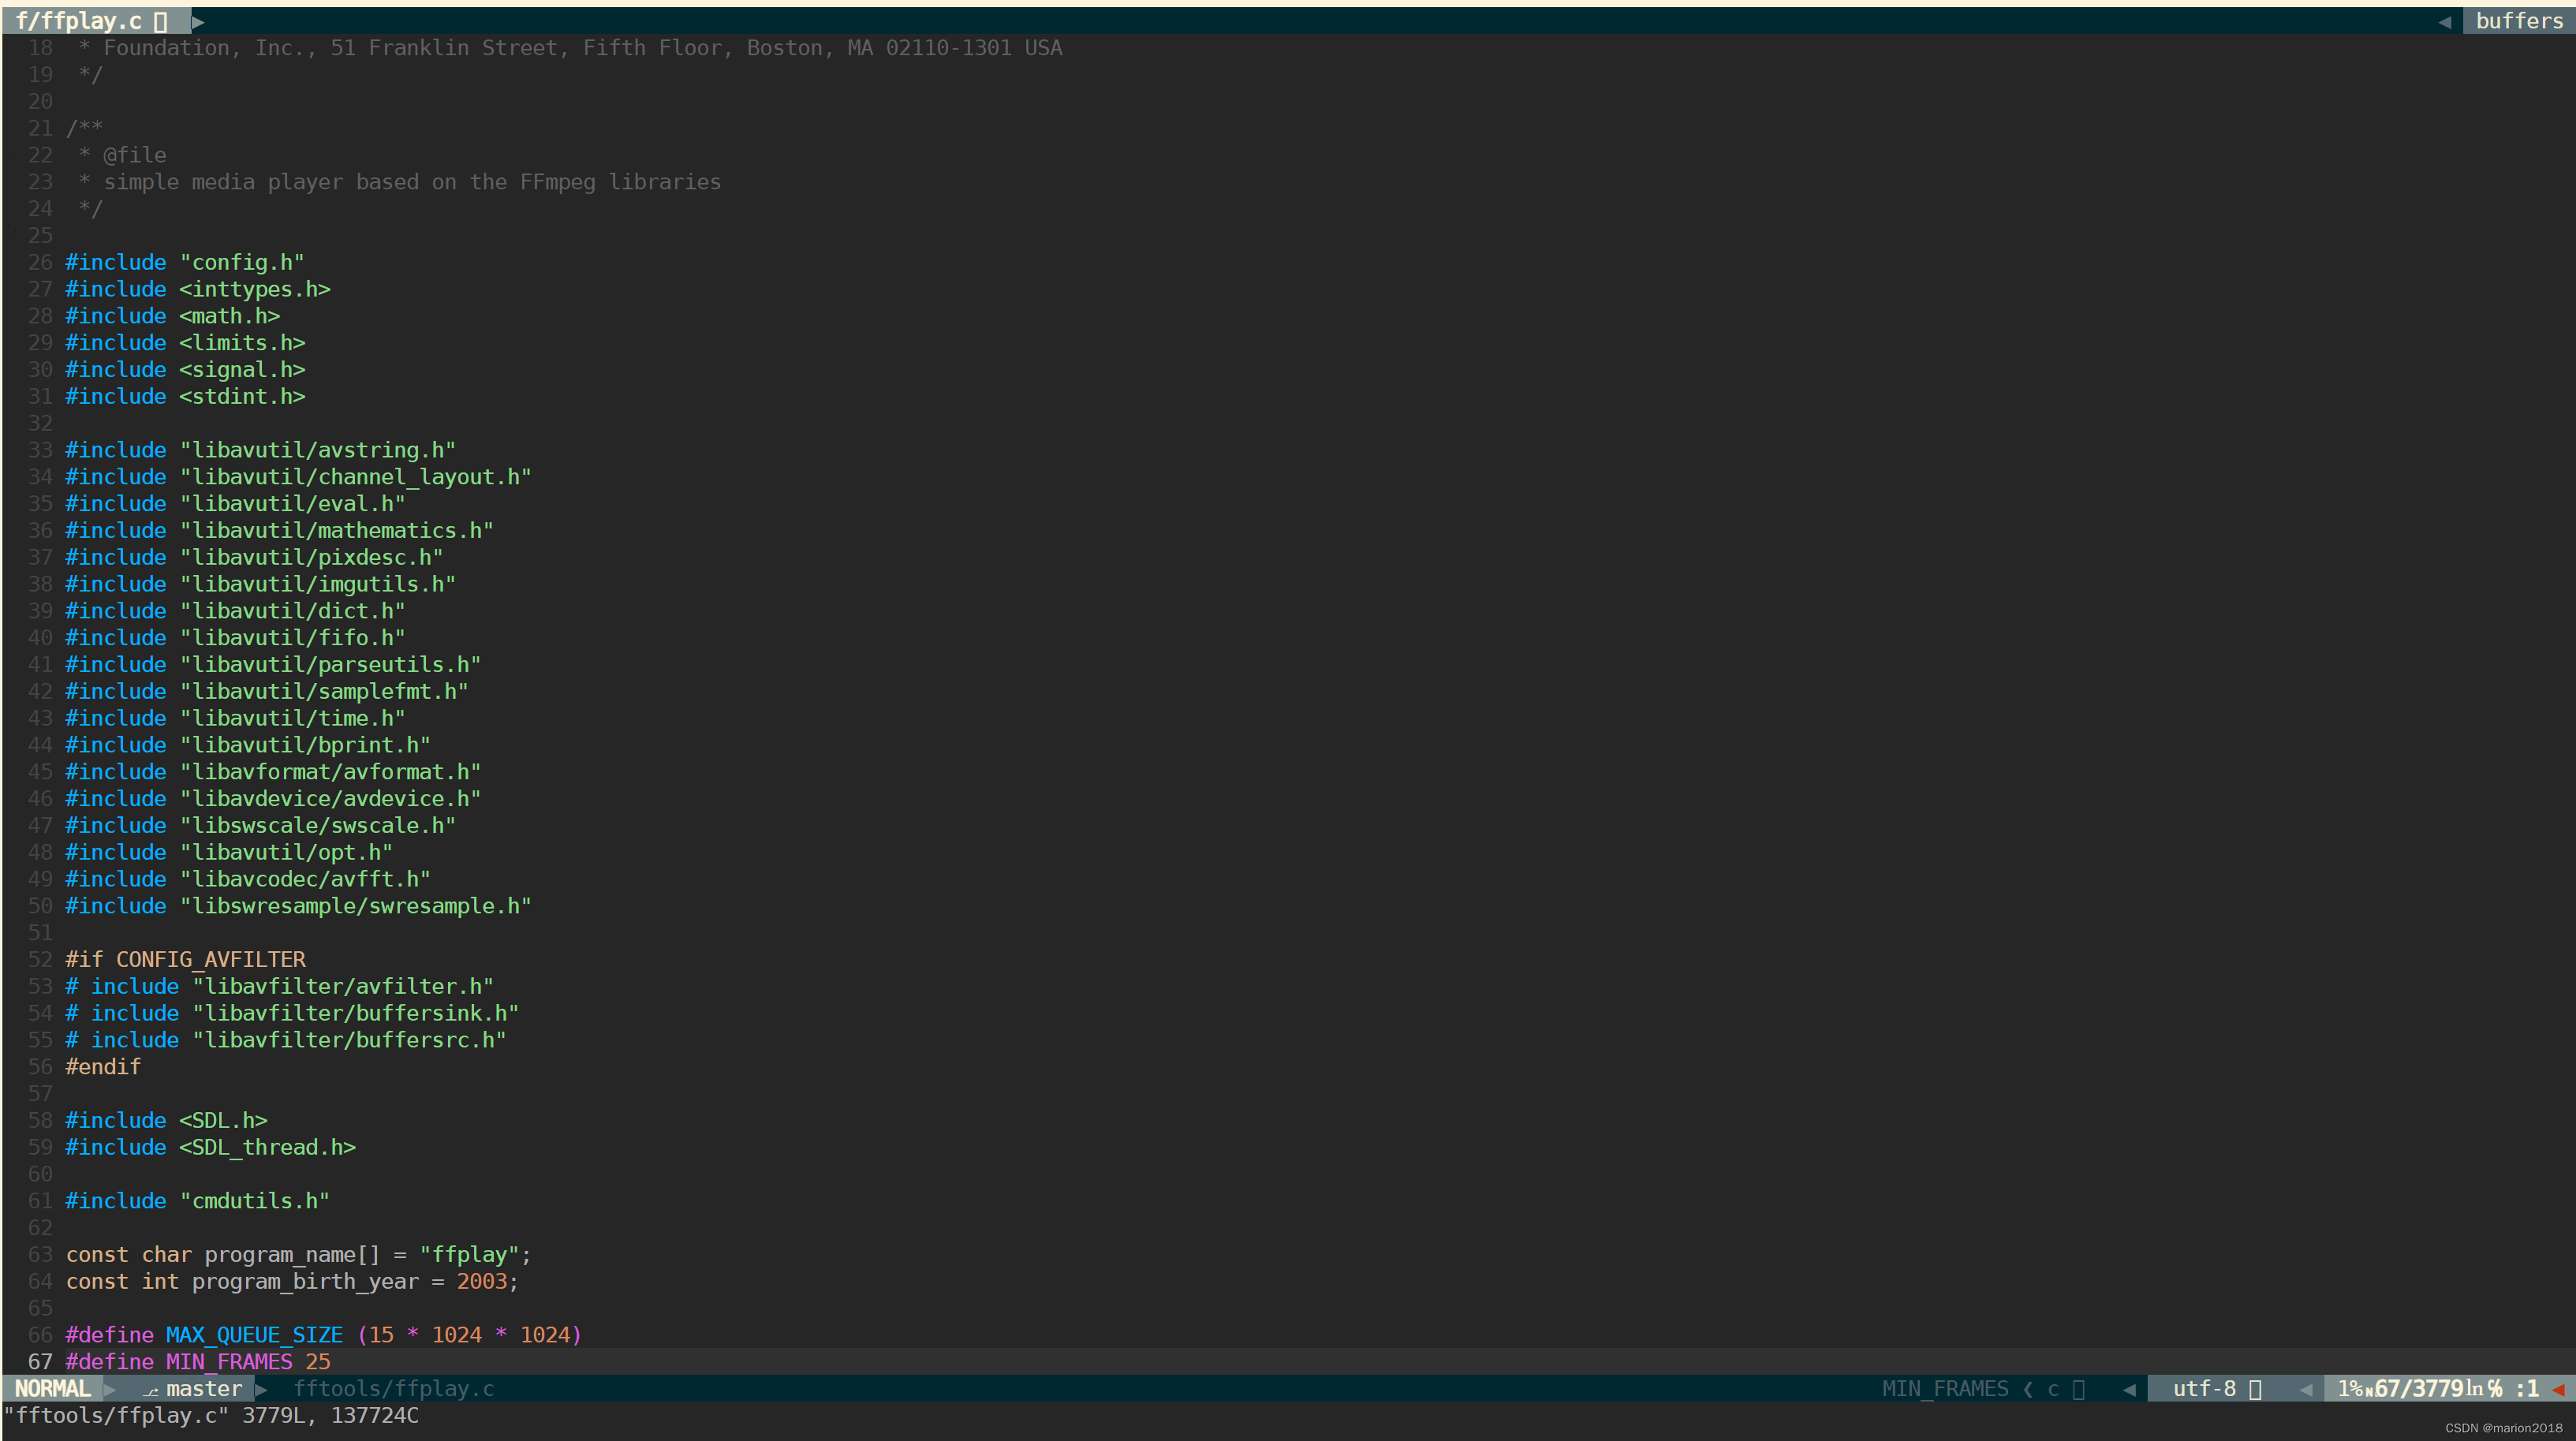This screenshot has height=1441, width=2576.
Task: Click the lock icon on ffplay.c tab
Action: (161, 20)
